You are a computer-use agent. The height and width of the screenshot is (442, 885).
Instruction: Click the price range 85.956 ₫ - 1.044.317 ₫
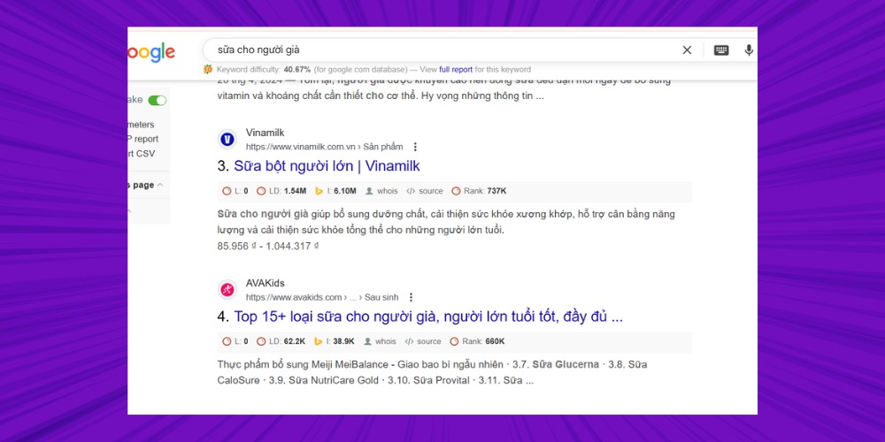coord(268,246)
